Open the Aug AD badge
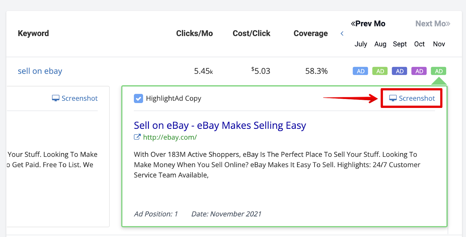 [x=380, y=71]
